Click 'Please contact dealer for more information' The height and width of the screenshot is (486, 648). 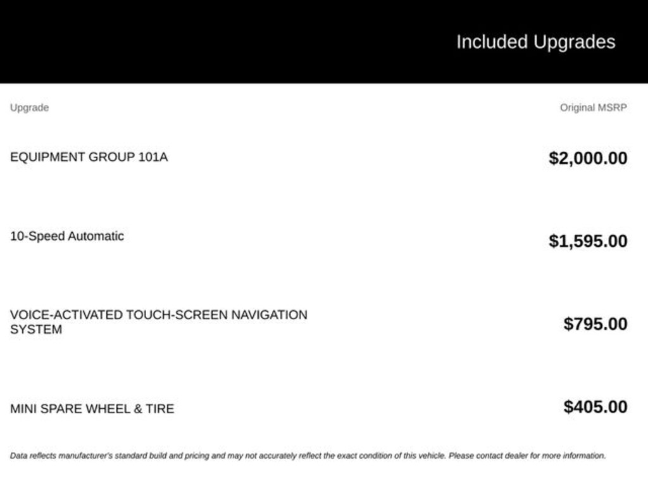click(x=527, y=456)
